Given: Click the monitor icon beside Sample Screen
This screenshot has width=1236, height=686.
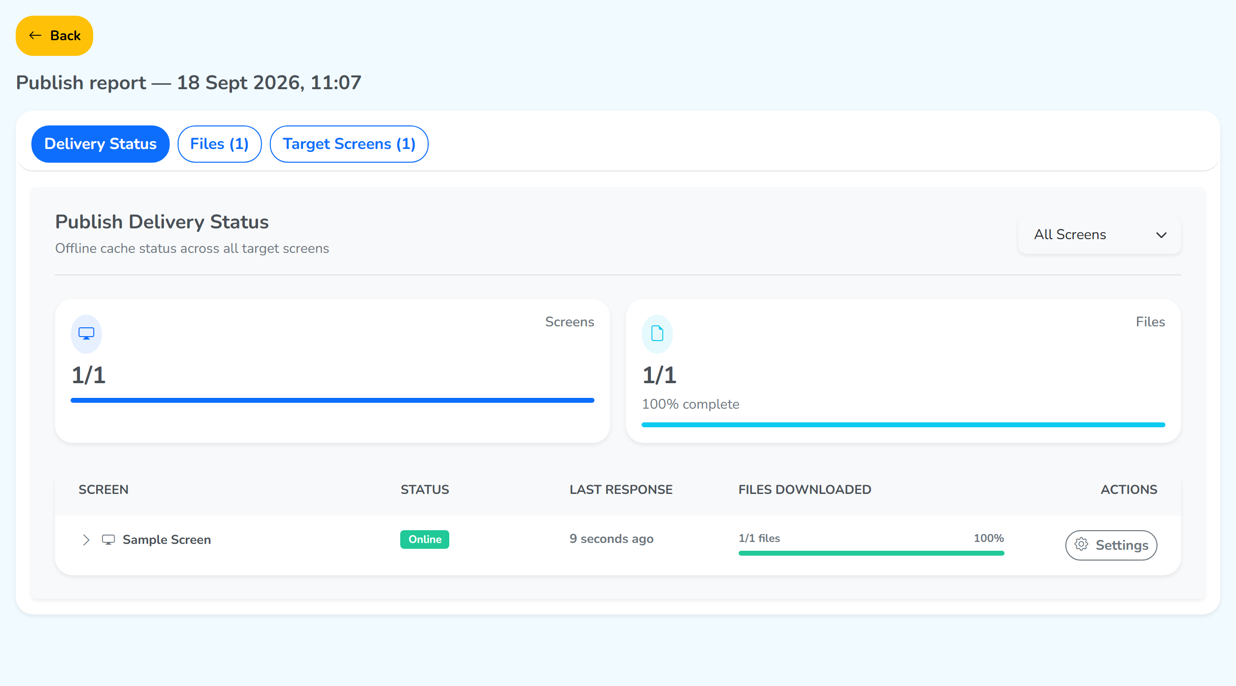Looking at the screenshot, I should [x=108, y=540].
